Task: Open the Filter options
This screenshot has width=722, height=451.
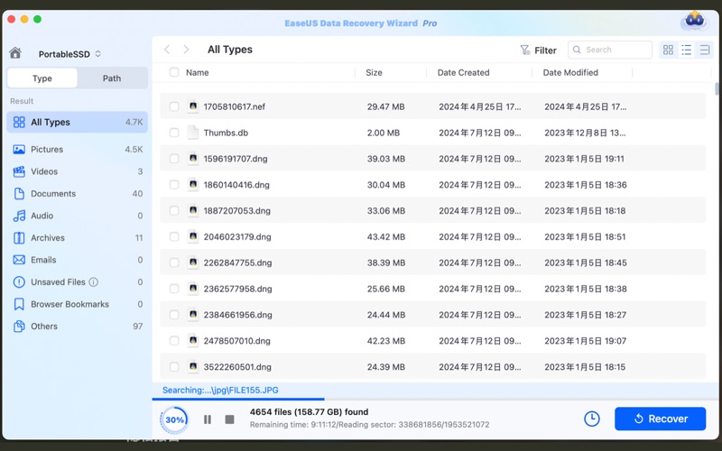Action: (x=538, y=51)
